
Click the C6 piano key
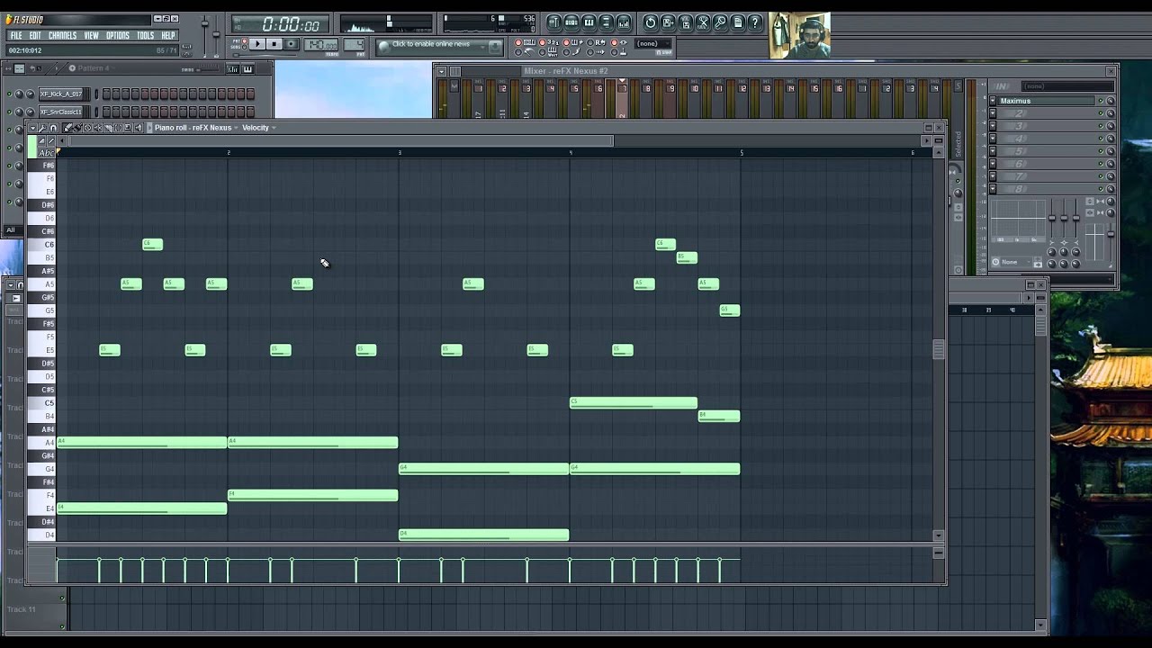coord(41,244)
